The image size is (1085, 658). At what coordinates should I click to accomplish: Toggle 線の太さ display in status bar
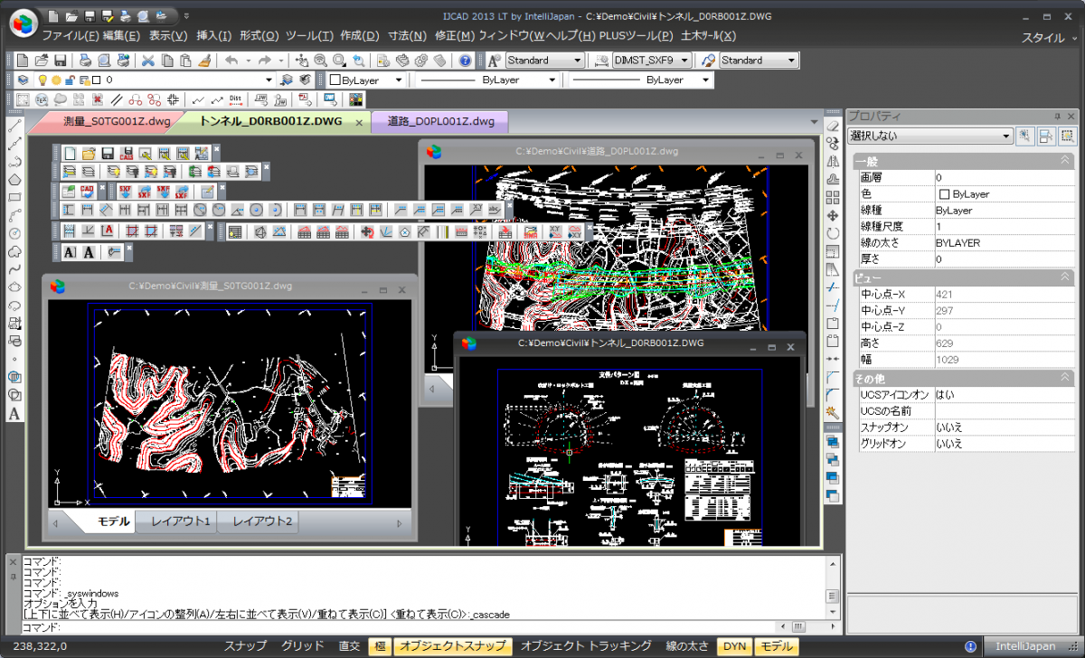point(687,646)
